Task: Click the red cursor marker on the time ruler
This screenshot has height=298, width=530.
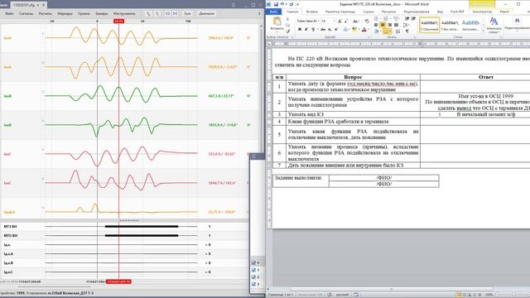Action: coord(118,22)
